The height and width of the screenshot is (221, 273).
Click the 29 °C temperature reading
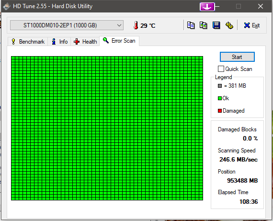[x=148, y=25]
